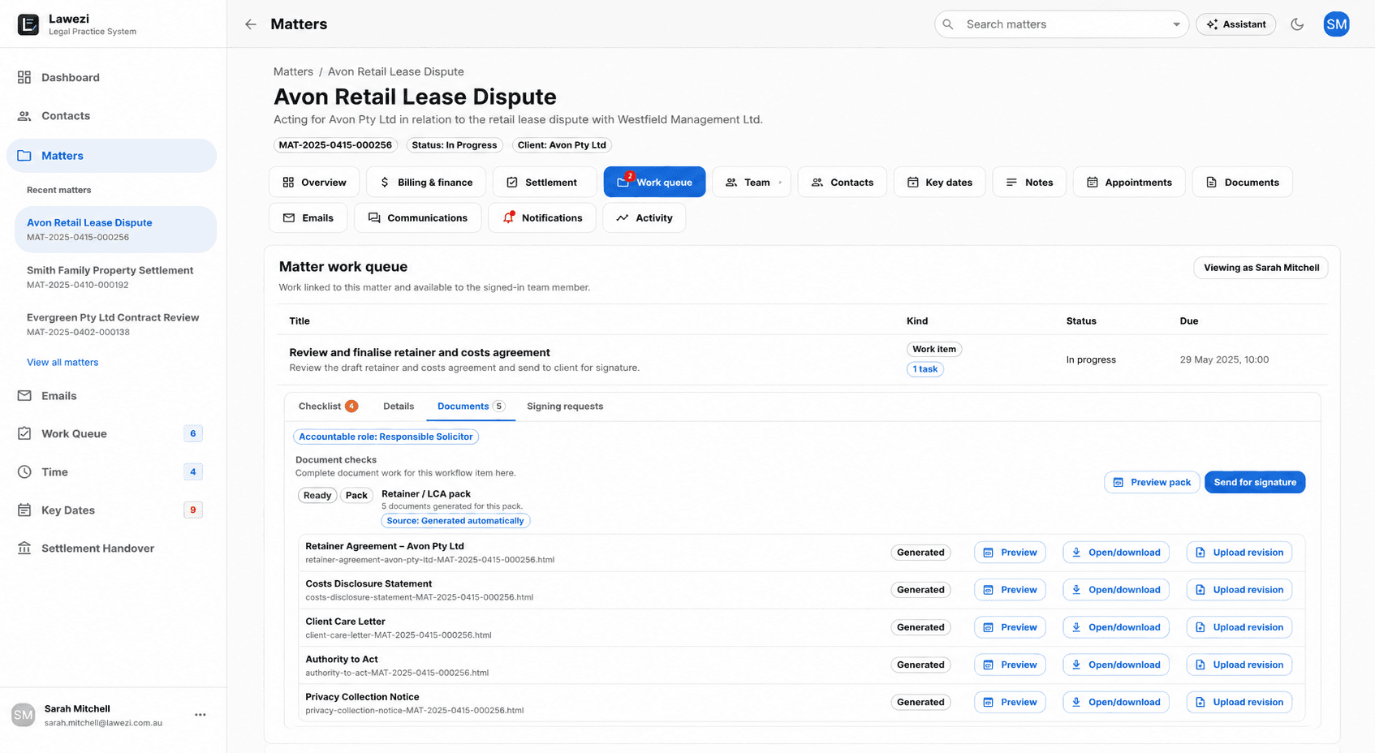Open the three-dot menu next to Sarah Mitchell
1375x753 pixels.
(200, 715)
